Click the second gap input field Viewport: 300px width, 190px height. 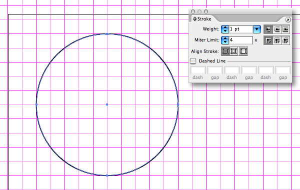point(249,70)
